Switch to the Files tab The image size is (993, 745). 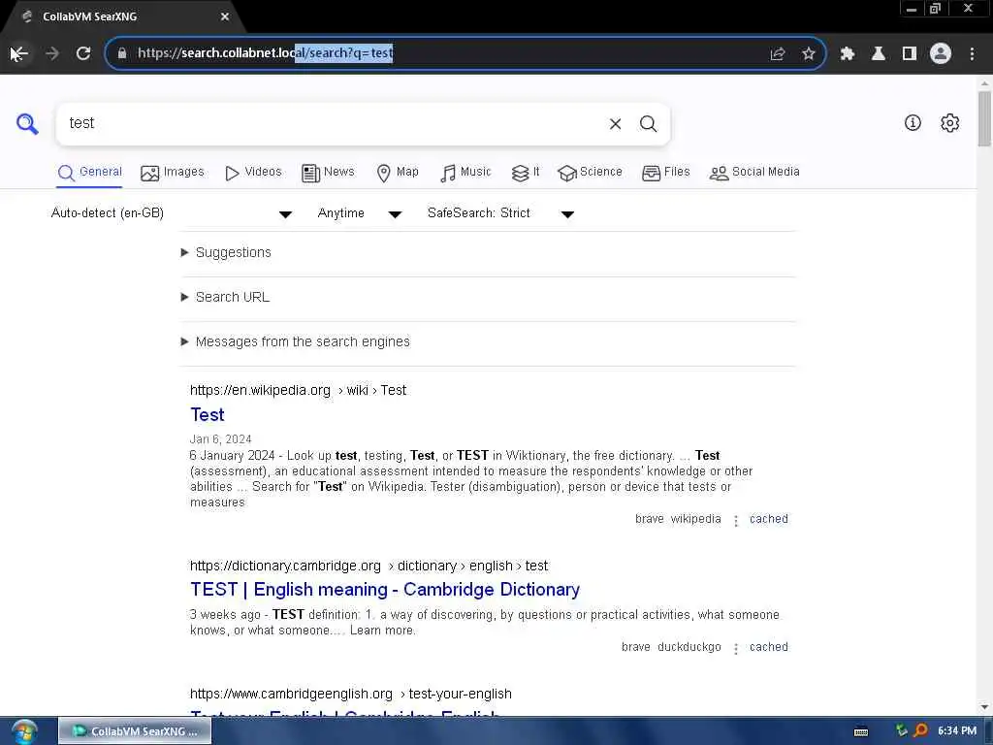pos(665,173)
